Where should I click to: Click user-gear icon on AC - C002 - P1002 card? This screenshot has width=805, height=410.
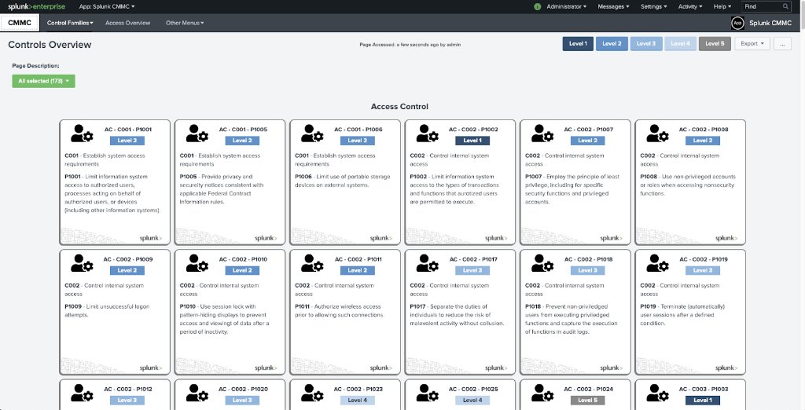click(427, 134)
